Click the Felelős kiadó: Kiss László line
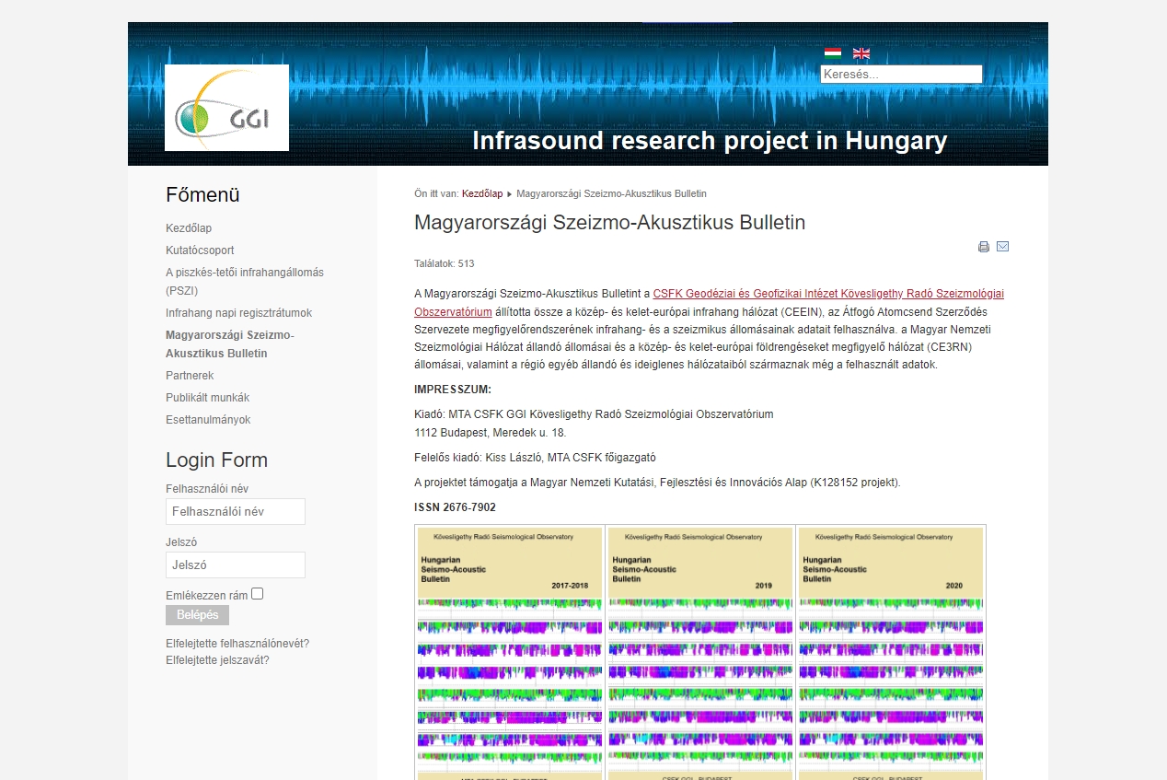The width and height of the screenshot is (1167, 780). [x=535, y=458]
